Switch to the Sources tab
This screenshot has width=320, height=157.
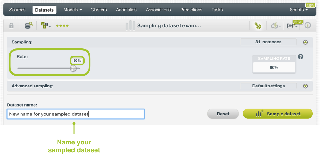tap(17, 10)
